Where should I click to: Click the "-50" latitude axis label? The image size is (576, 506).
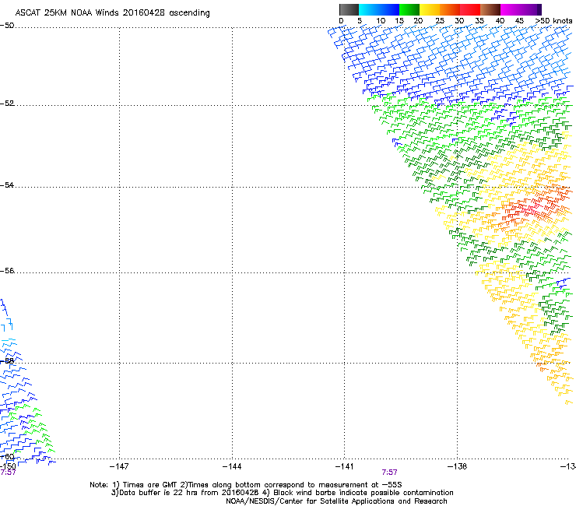7,26
